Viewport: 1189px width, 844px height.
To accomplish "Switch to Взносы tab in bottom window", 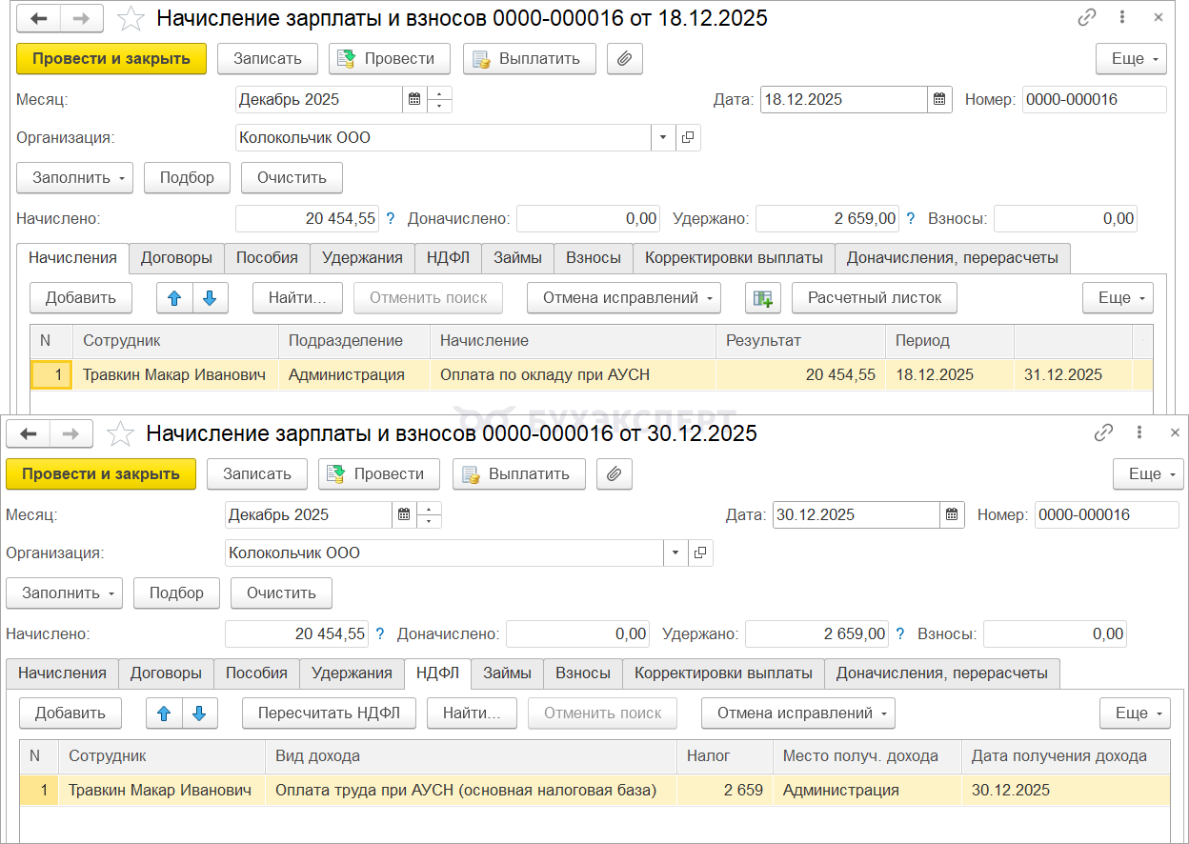I will [x=582, y=673].
